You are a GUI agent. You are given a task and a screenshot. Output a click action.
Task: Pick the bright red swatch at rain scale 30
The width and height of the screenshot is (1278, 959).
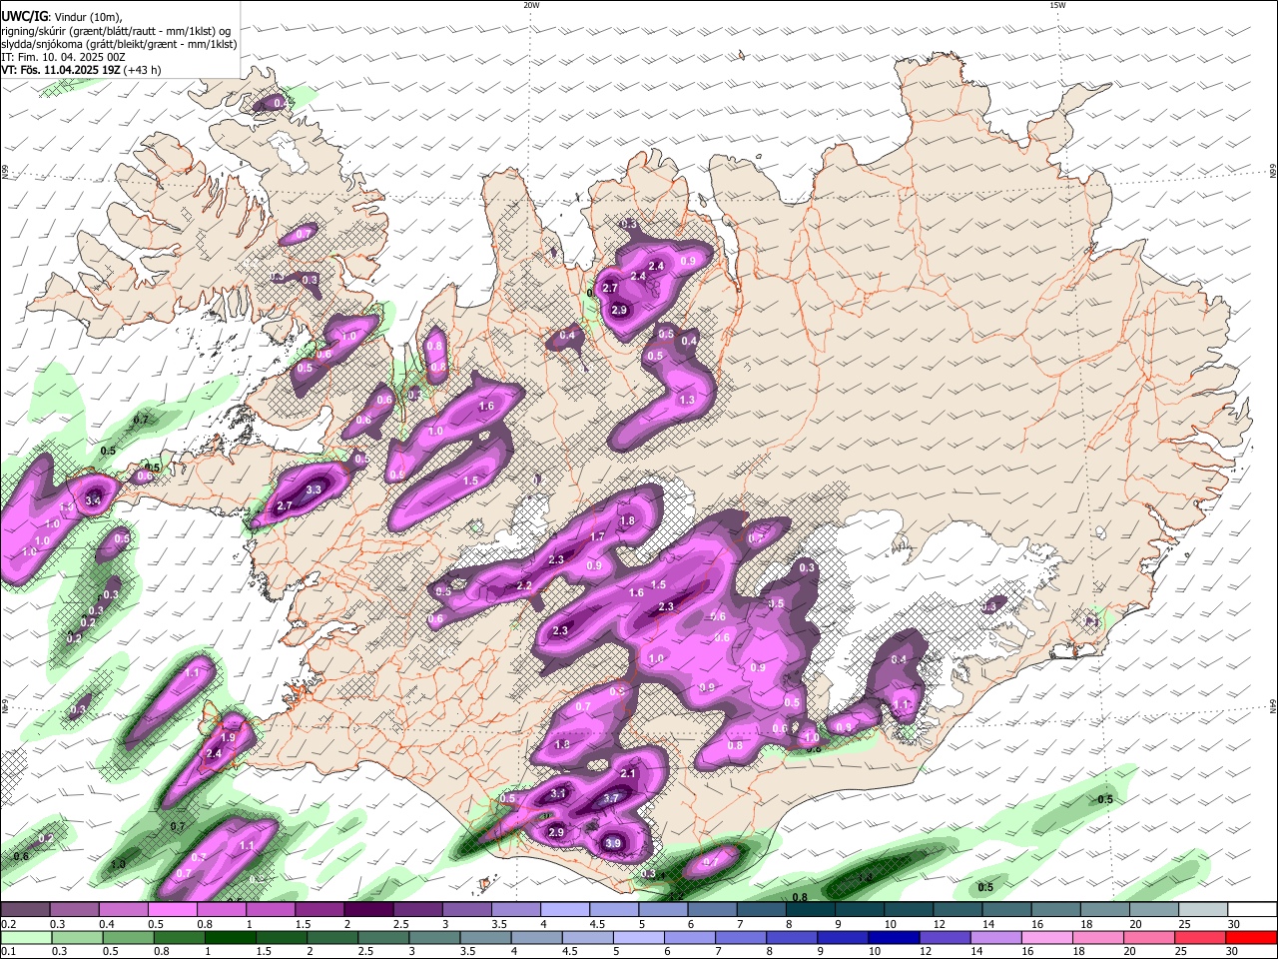(1251, 937)
